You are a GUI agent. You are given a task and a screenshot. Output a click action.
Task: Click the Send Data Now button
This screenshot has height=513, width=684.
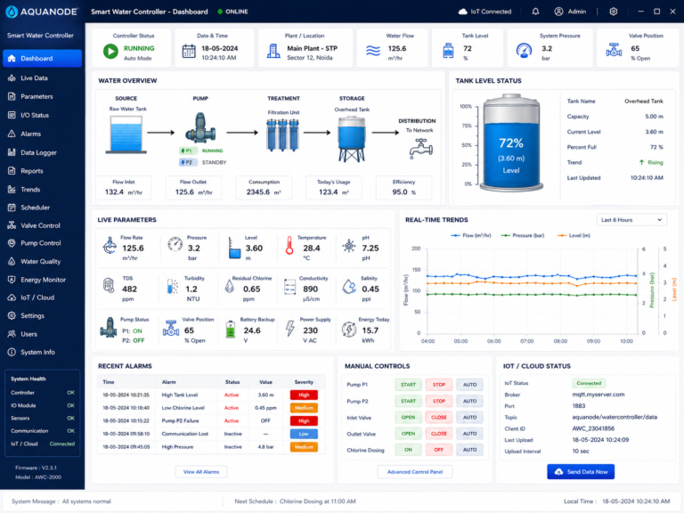pyautogui.click(x=581, y=471)
